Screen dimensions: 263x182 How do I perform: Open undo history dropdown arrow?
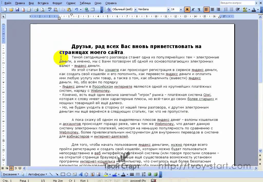(x=81, y=10)
